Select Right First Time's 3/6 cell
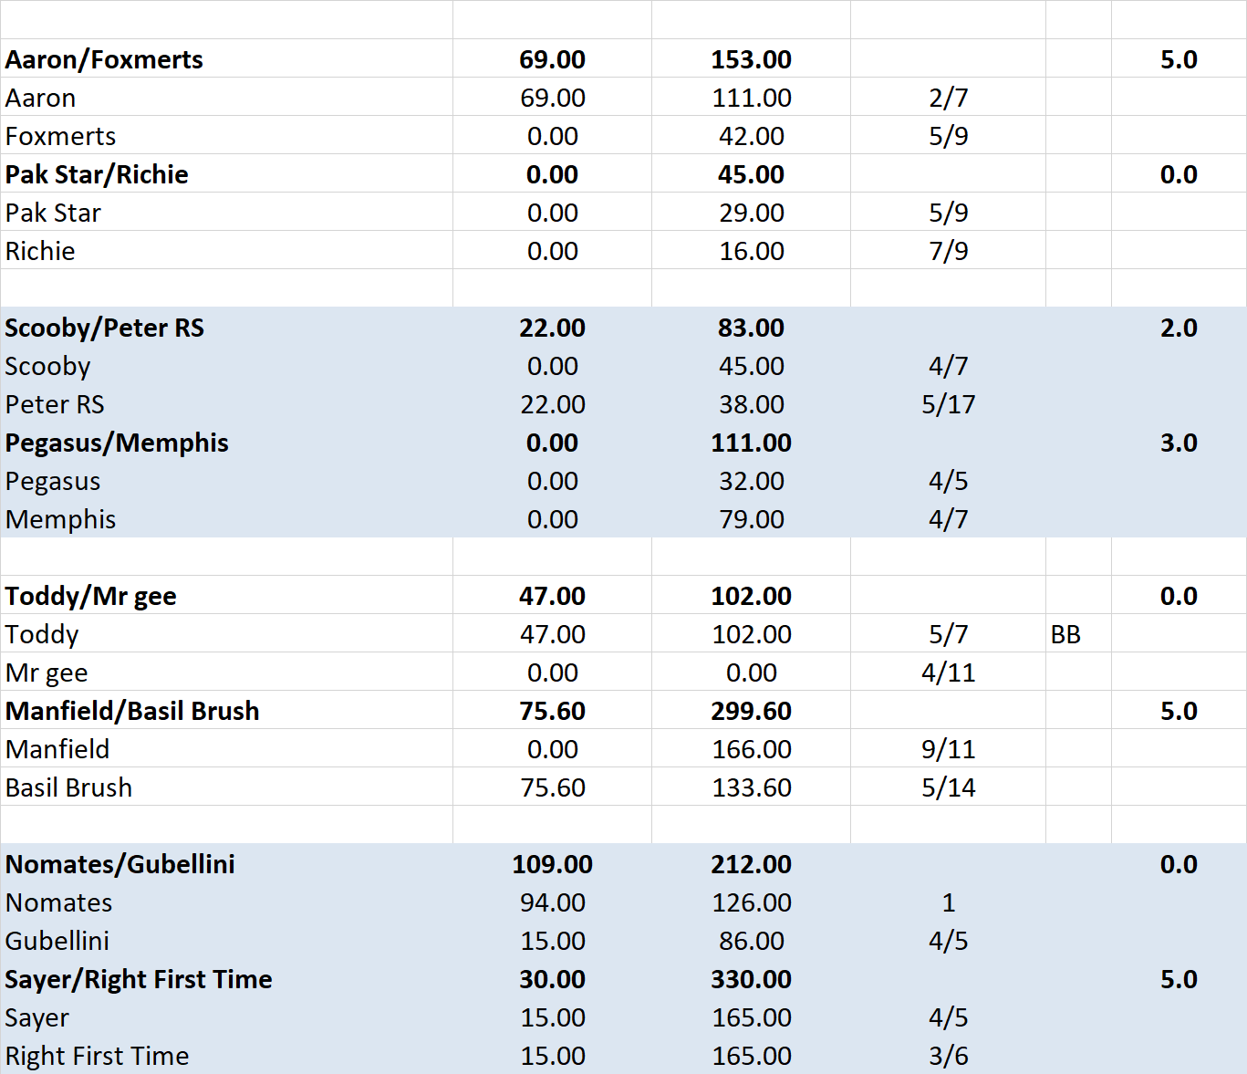Viewport: 1247px width, 1074px height. (x=948, y=1056)
